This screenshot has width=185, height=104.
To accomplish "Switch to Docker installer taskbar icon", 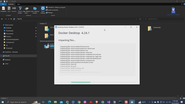I will click(x=132, y=102).
